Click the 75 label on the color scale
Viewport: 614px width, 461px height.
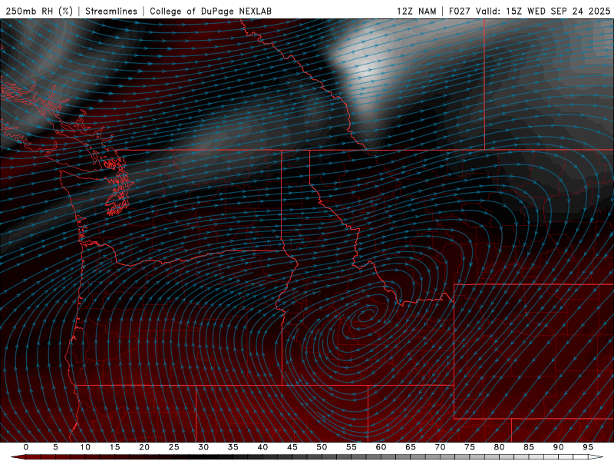(x=470, y=447)
